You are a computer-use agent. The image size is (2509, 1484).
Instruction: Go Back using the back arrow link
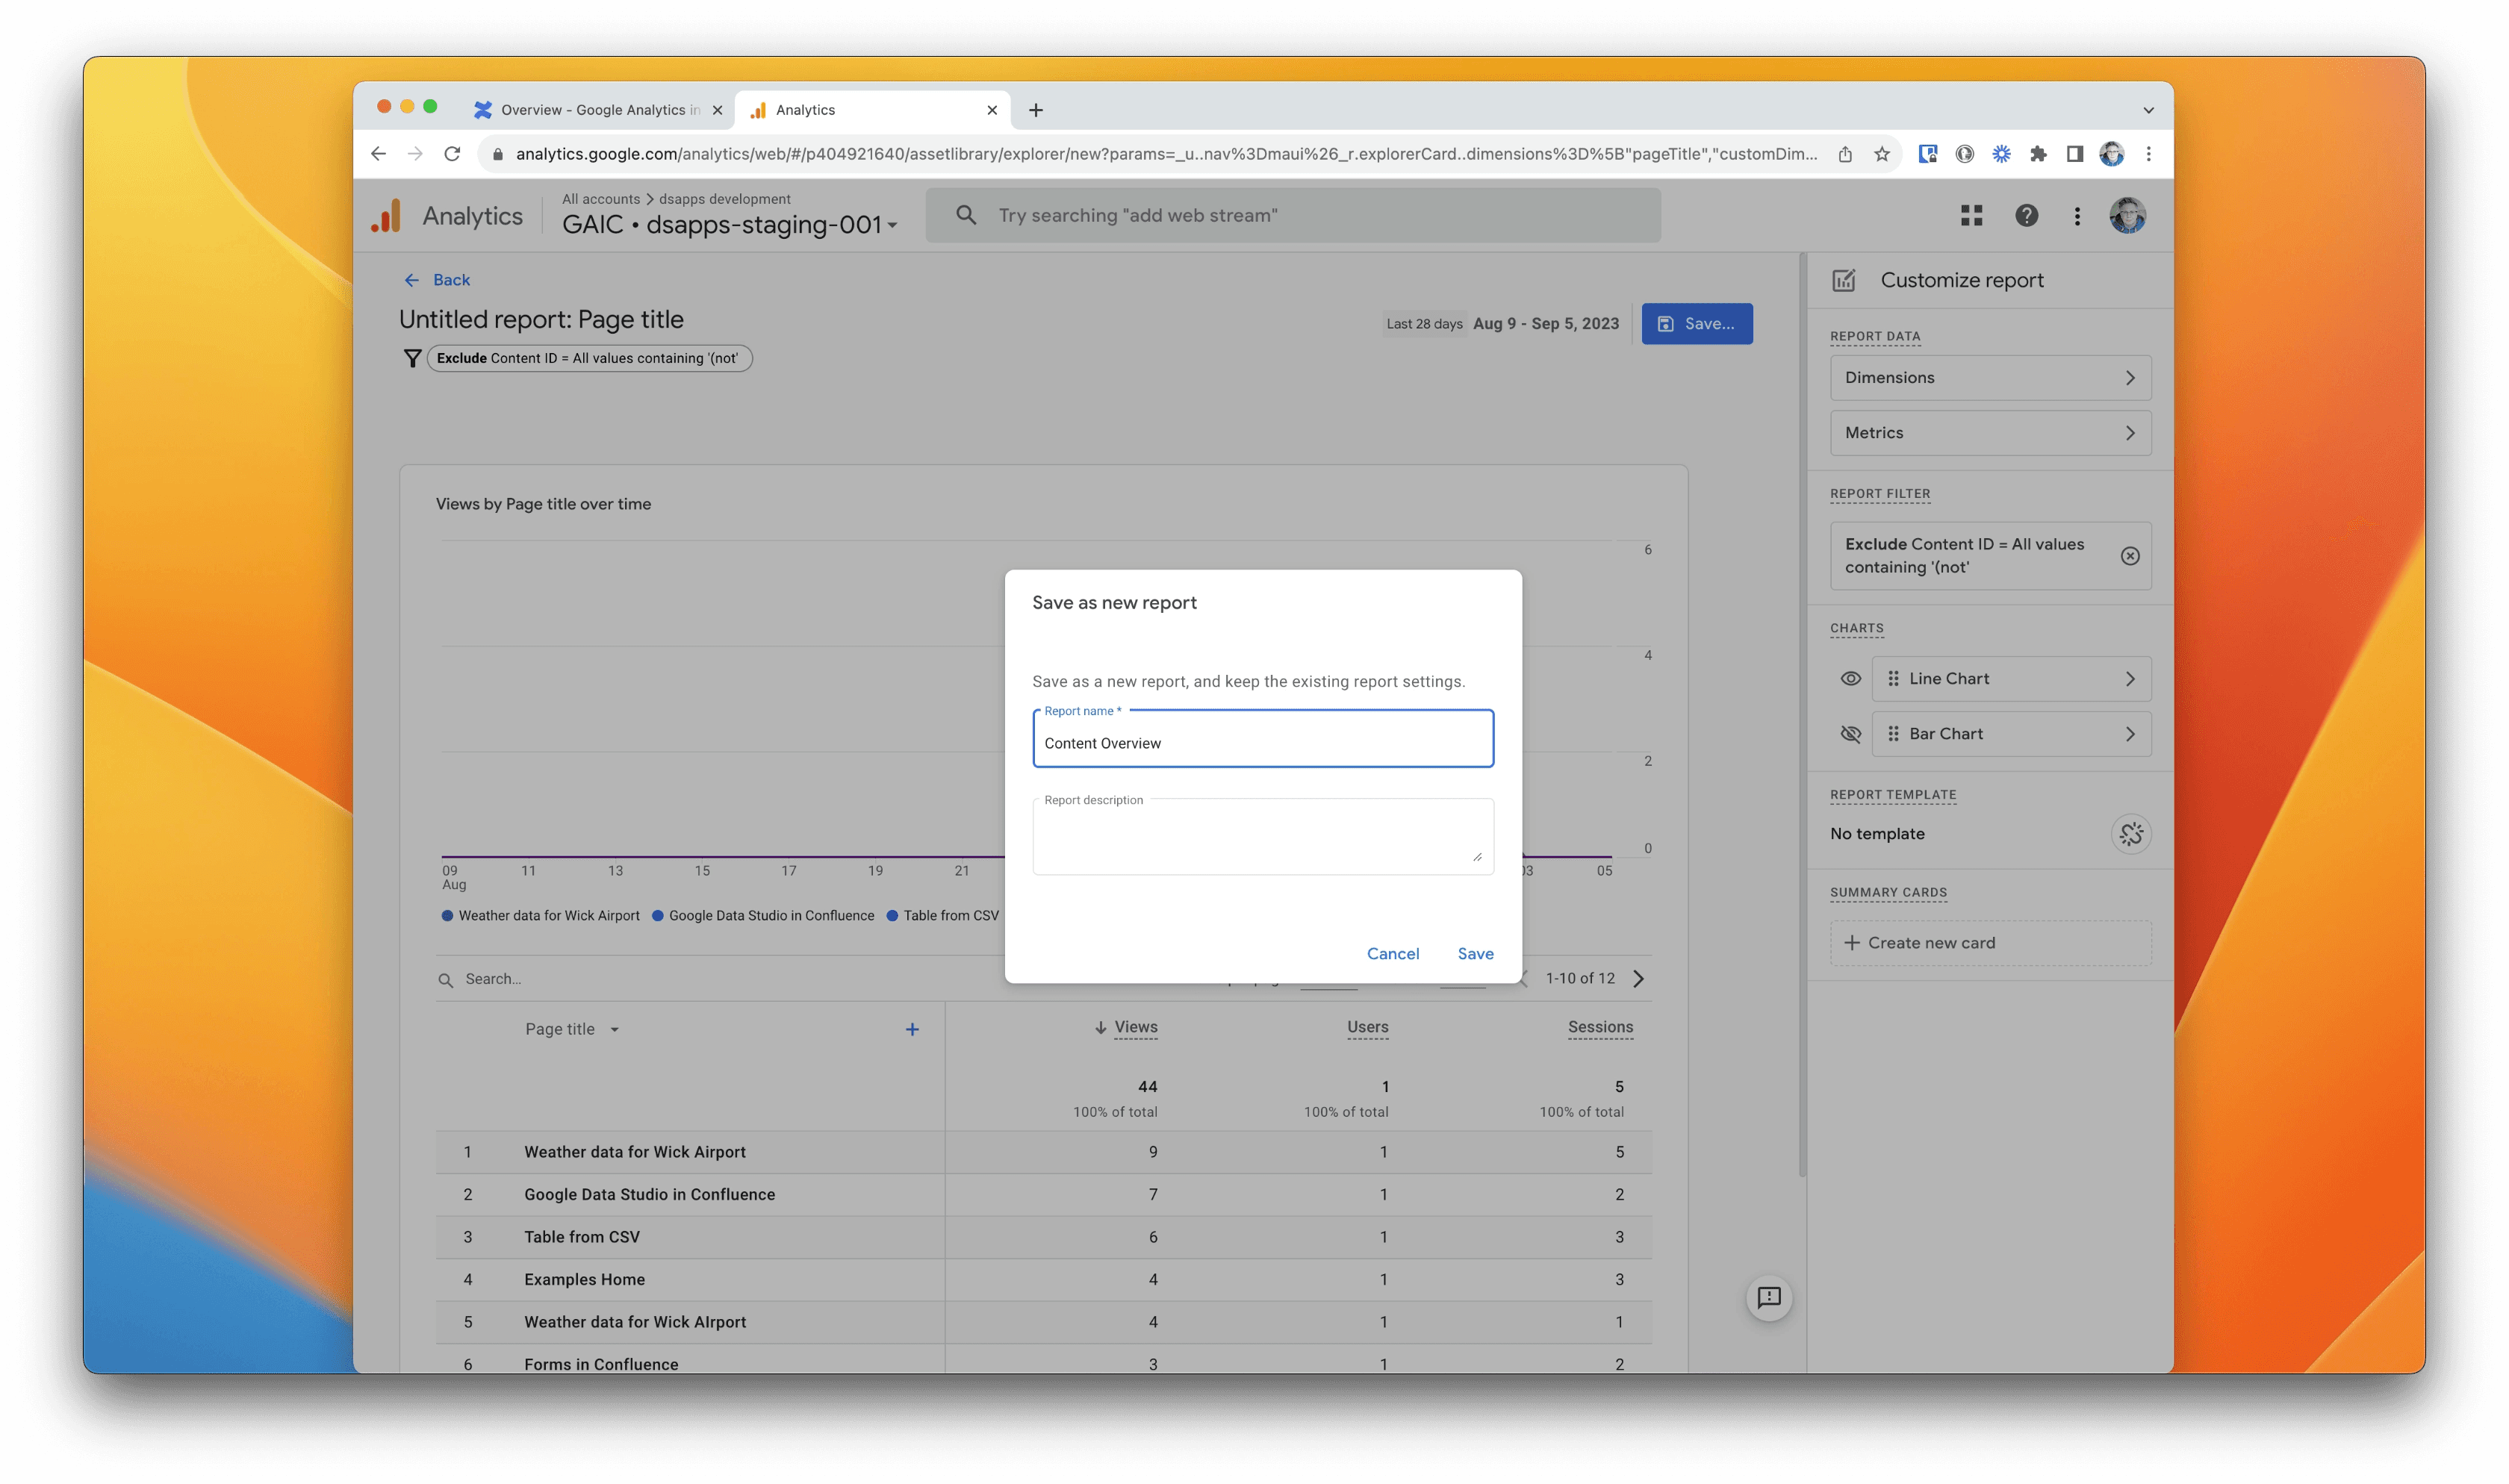pyautogui.click(x=437, y=280)
